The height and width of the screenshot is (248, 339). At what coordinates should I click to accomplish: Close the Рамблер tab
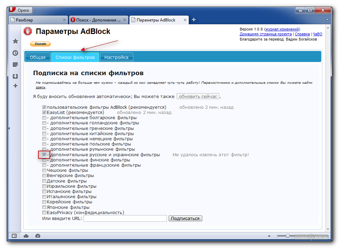(64, 20)
